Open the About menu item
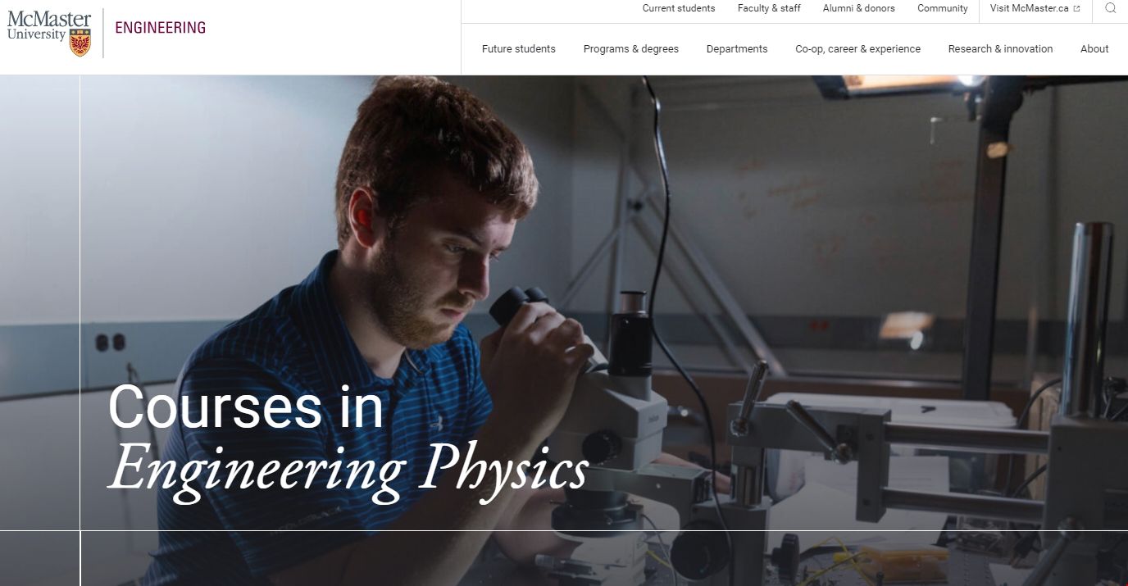The height and width of the screenshot is (586, 1128). [x=1094, y=49]
